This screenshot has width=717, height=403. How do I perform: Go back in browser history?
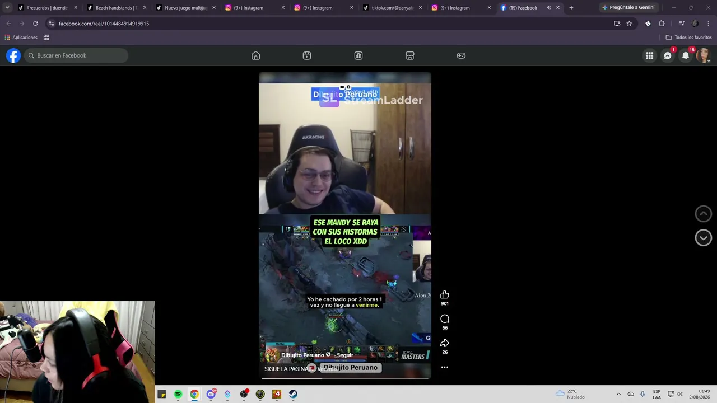tap(8, 24)
